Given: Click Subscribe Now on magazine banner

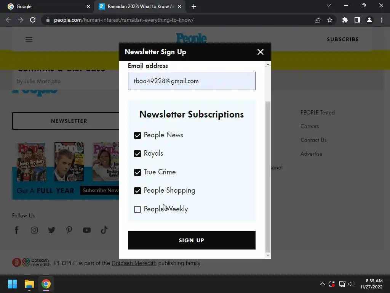Looking at the screenshot, I should pyautogui.click(x=99, y=190).
